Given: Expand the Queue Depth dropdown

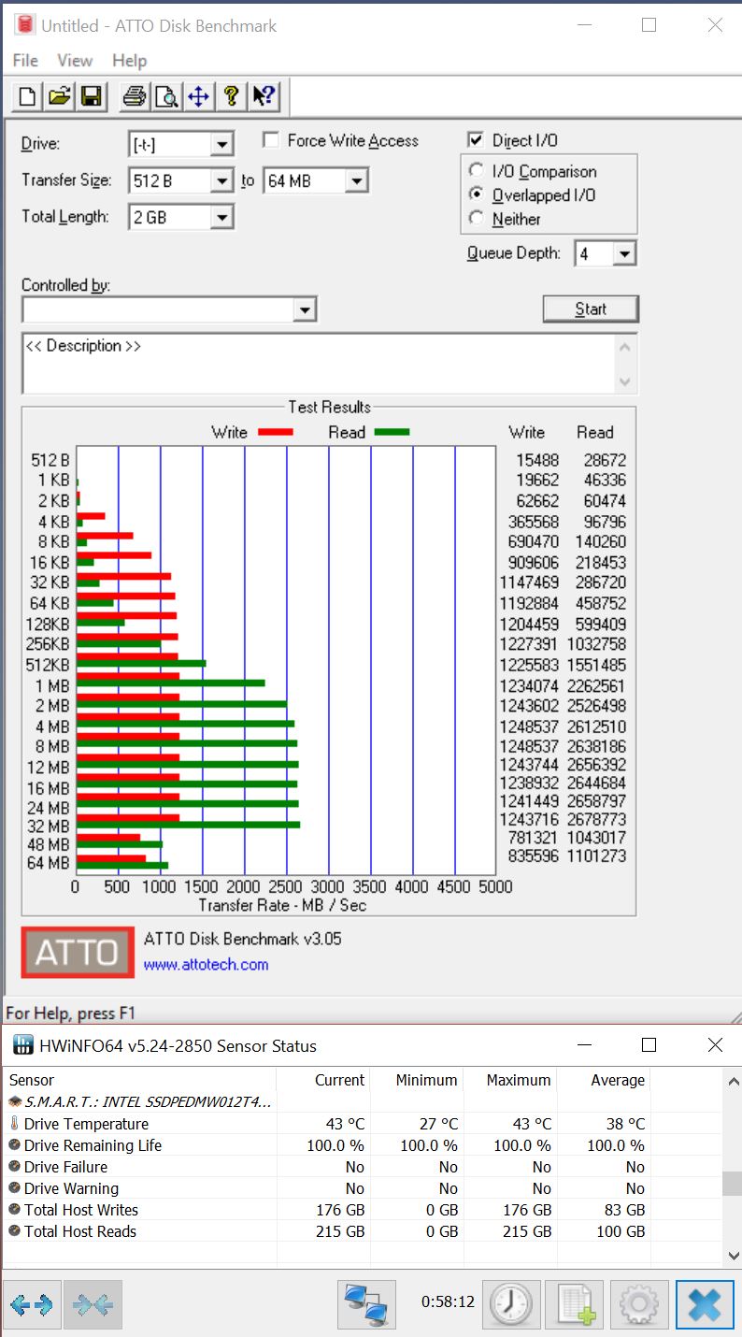Looking at the screenshot, I should click(x=625, y=253).
